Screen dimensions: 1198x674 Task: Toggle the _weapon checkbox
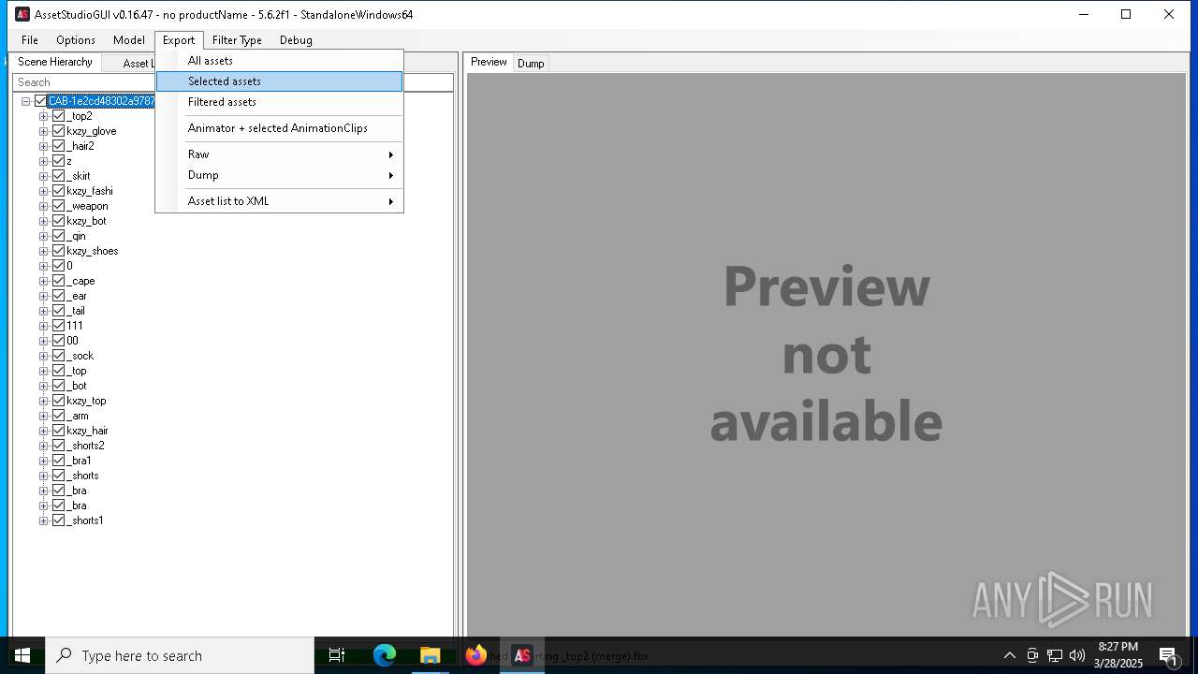click(x=58, y=206)
